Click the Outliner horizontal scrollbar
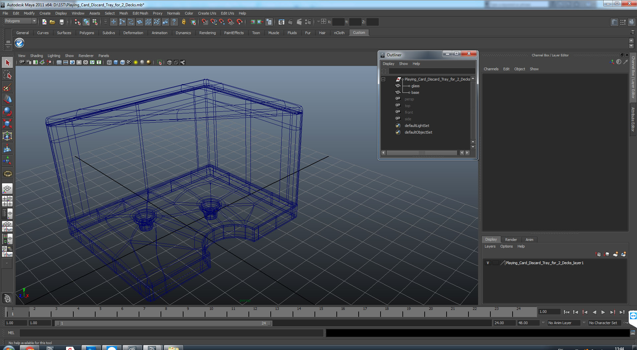Viewport: 637px width, 350px height. pyautogui.click(x=422, y=153)
